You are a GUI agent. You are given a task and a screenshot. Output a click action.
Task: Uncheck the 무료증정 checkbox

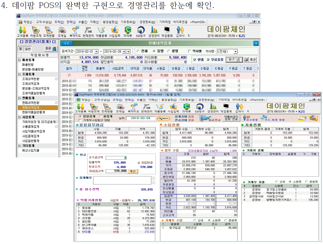point(208,60)
